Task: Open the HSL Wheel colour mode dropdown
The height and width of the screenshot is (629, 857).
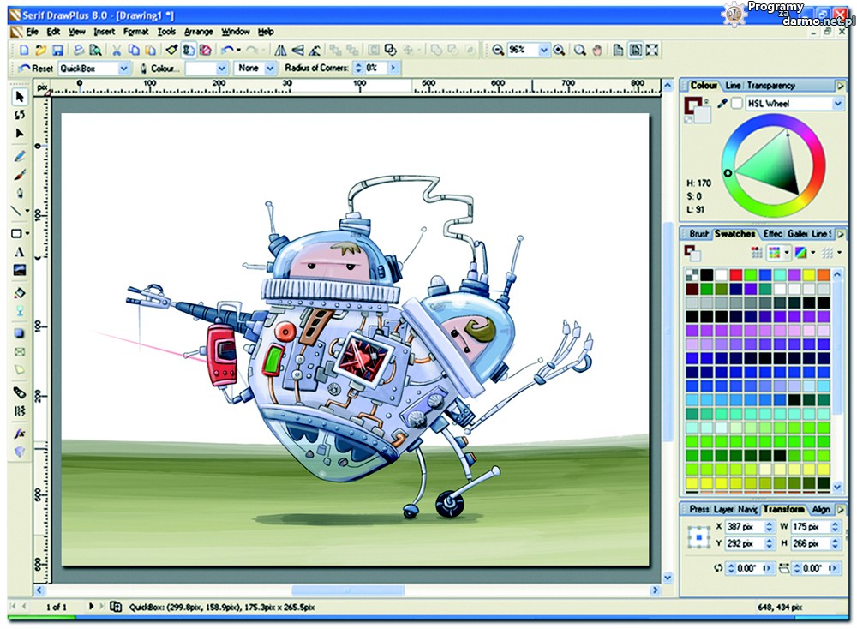Action: point(837,104)
